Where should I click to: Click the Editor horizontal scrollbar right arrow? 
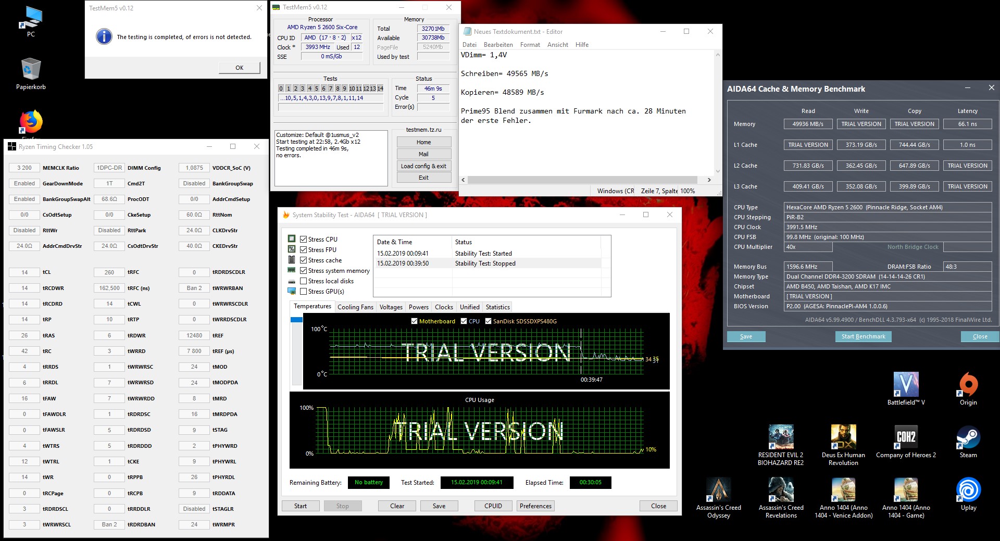709,180
